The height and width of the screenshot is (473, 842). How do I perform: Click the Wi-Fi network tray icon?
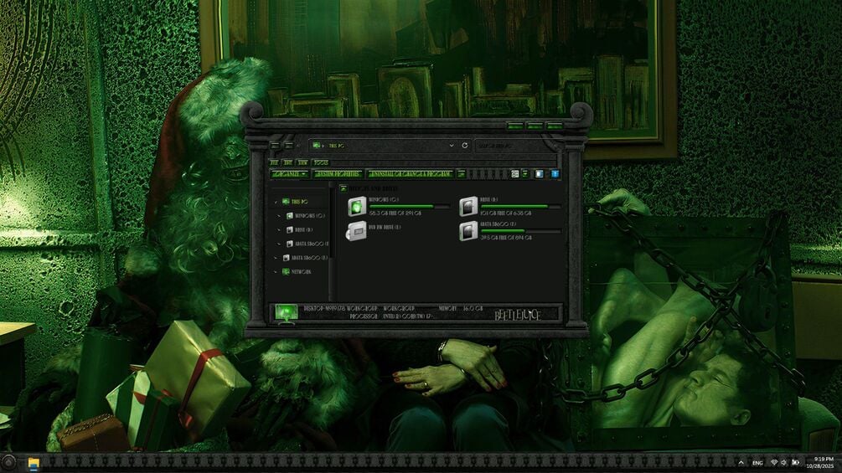(774, 462)
